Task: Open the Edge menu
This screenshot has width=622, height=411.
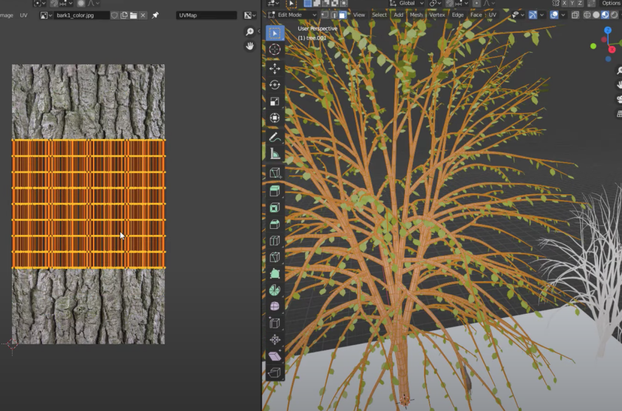Action: pyautogui.click(x=458, y=15)
